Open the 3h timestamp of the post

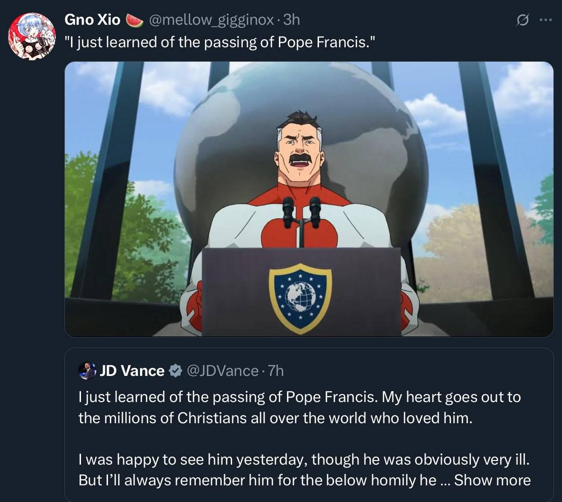click(292, 19)
